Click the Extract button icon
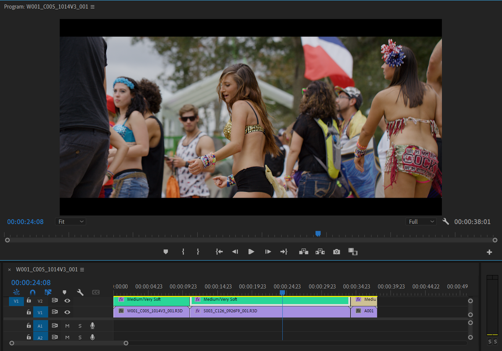This screenshot has height=351, width=502. [x=320, y=252]
